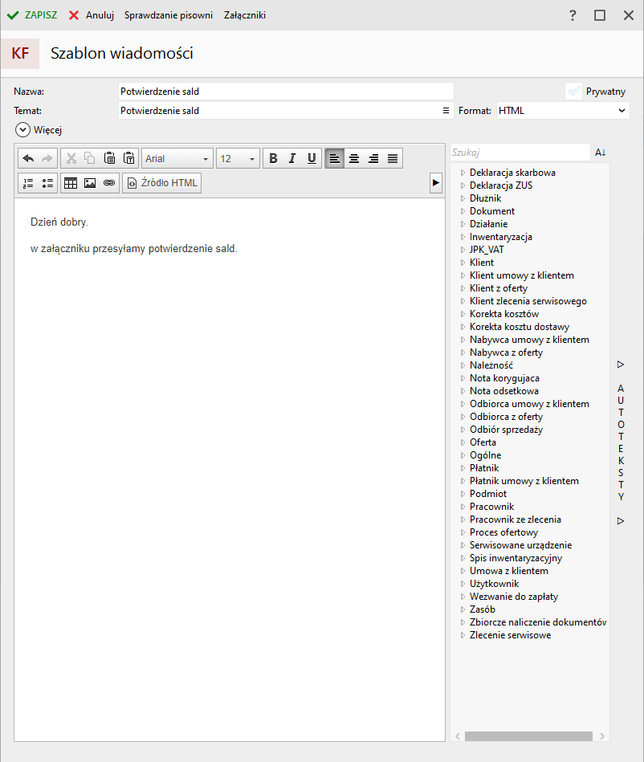Click the Paste clipboard icon
The width and height of the screenshot is (644, 762).
(x=110, y=158)
